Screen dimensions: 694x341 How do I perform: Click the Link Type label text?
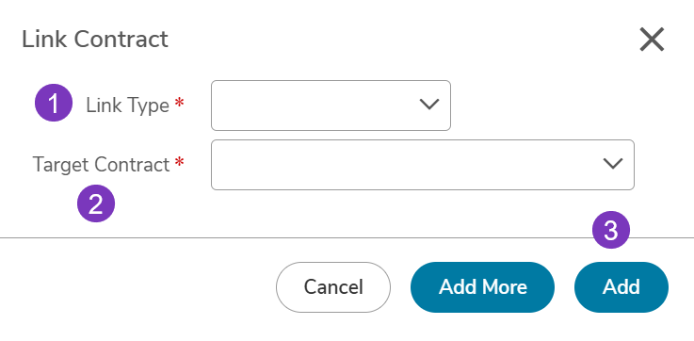pyautogui.click(x=127, y=106)
